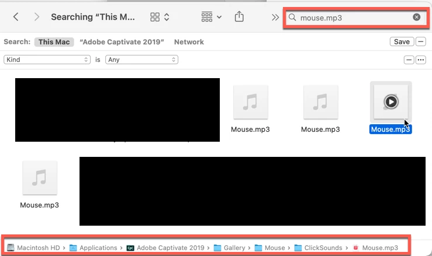The image size is (432, 256).
Task: Clear the search text with X
Action: tap(417, 17)
